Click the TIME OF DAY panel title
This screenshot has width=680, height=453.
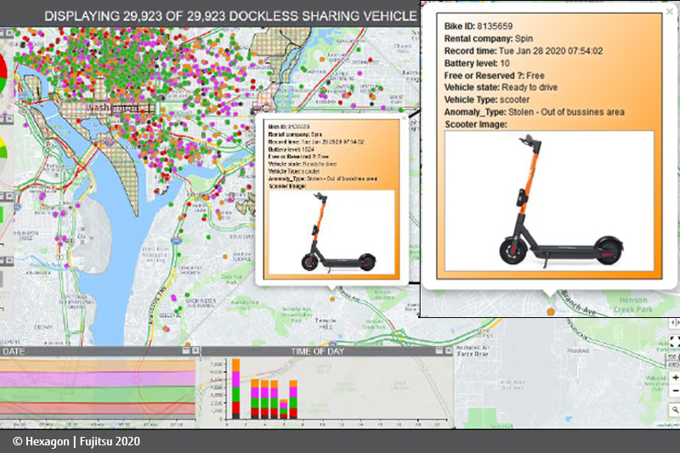tap(317, 351)
